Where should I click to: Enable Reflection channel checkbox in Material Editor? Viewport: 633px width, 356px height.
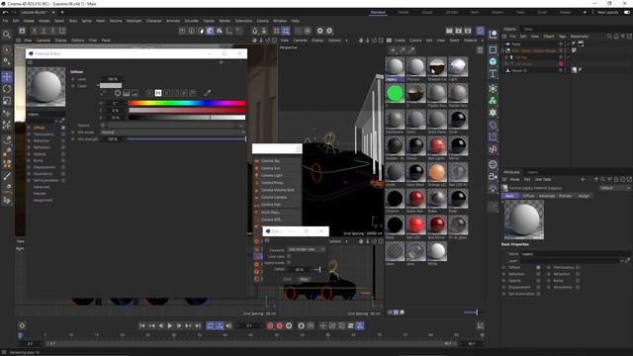point(63,140)
